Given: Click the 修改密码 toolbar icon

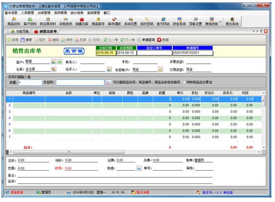Looking at the screenshot, I should [x=147, y=22].
